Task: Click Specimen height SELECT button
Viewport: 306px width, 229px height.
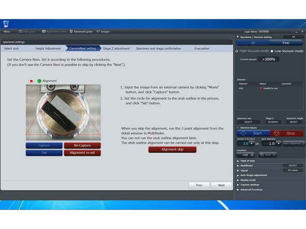Action: [x=294, y=122]
